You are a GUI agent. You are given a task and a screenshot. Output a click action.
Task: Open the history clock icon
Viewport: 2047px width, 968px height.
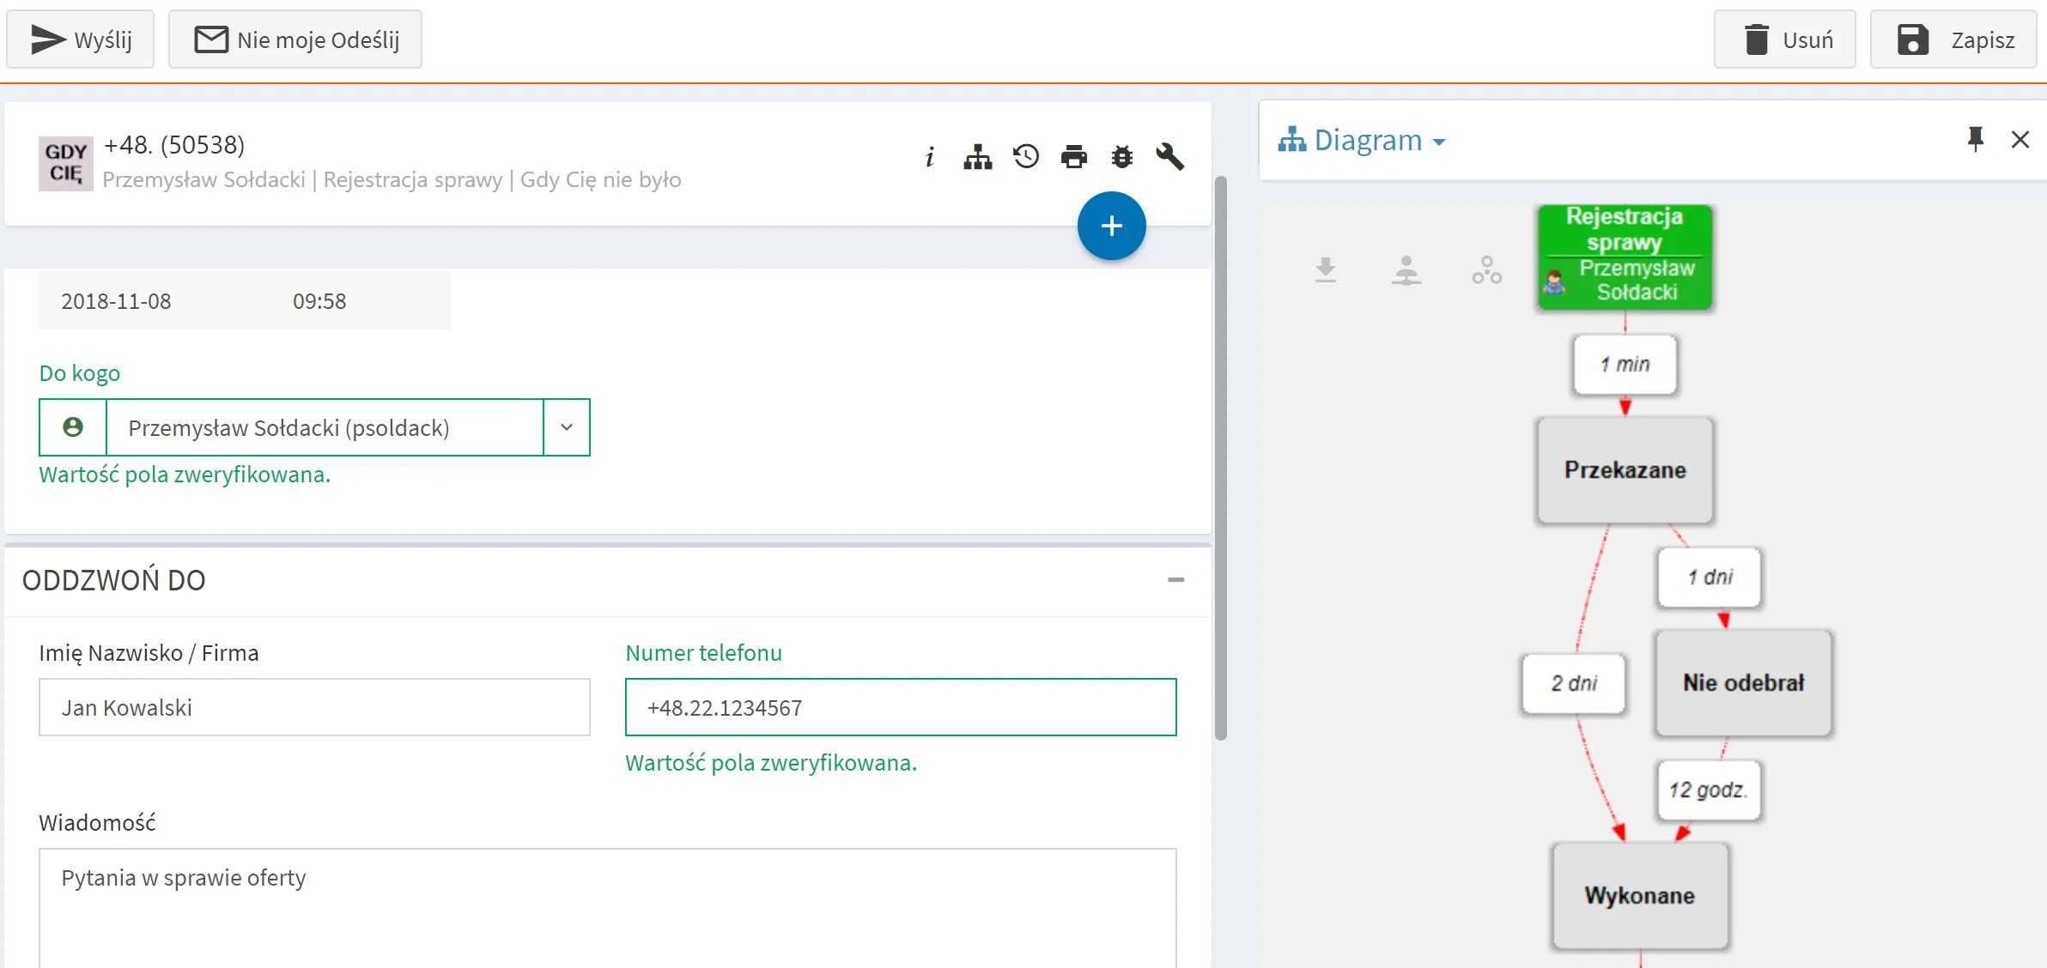point(1026,157)
